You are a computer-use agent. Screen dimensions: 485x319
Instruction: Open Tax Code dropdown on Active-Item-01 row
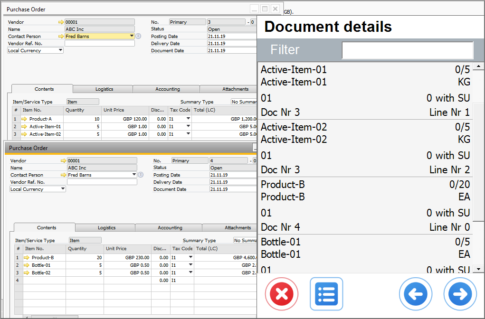[188, 126]
